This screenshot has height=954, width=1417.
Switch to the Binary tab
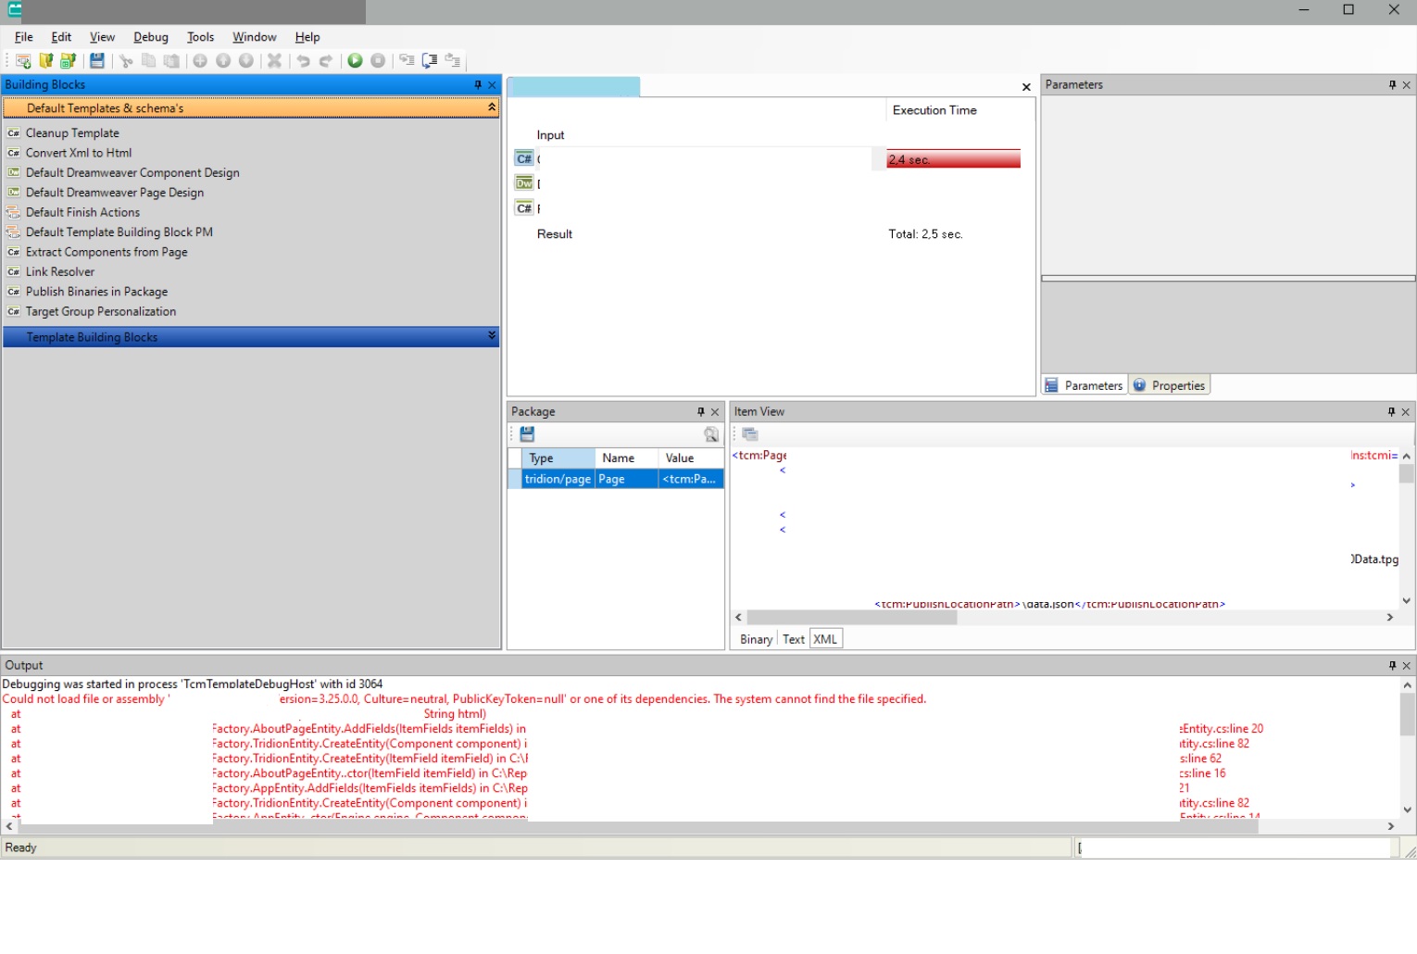pos(757,639)
